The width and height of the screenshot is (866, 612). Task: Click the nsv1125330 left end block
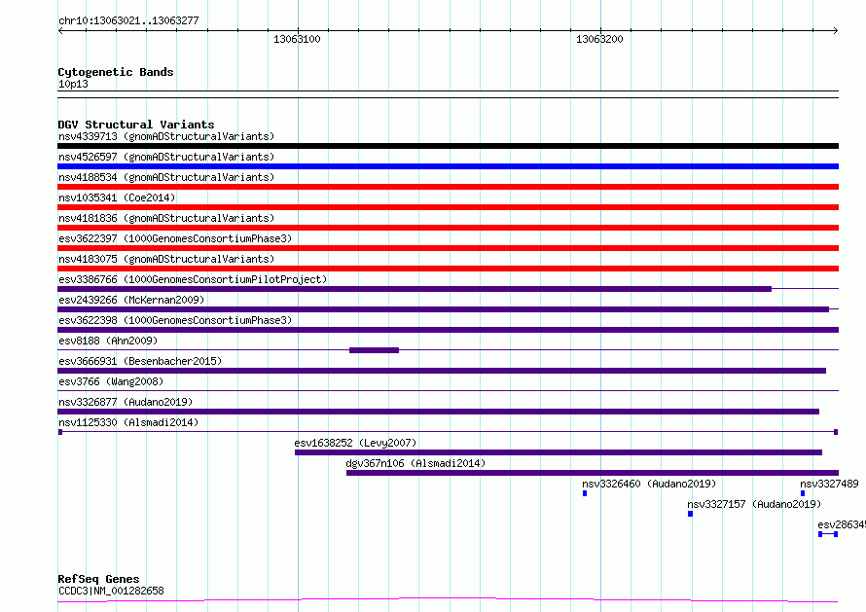(60, 432)
